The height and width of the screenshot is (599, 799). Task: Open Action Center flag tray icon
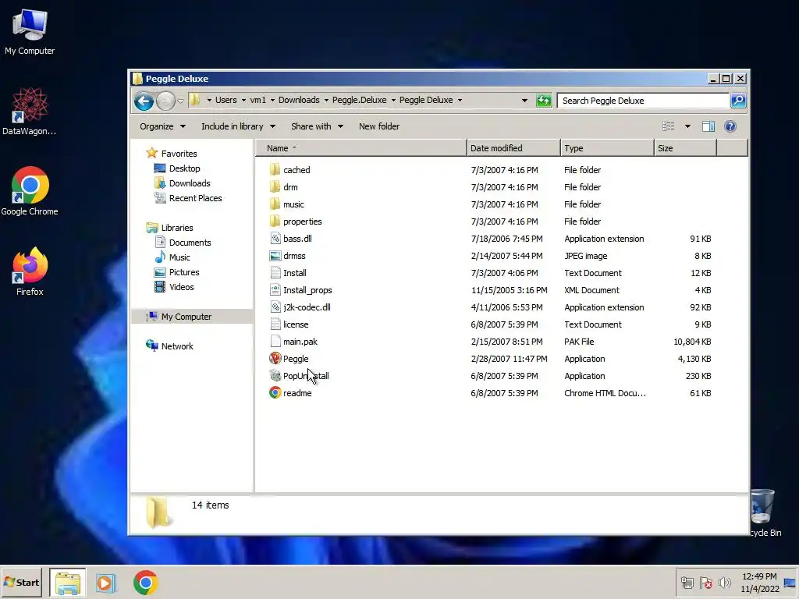coord(705,583)
